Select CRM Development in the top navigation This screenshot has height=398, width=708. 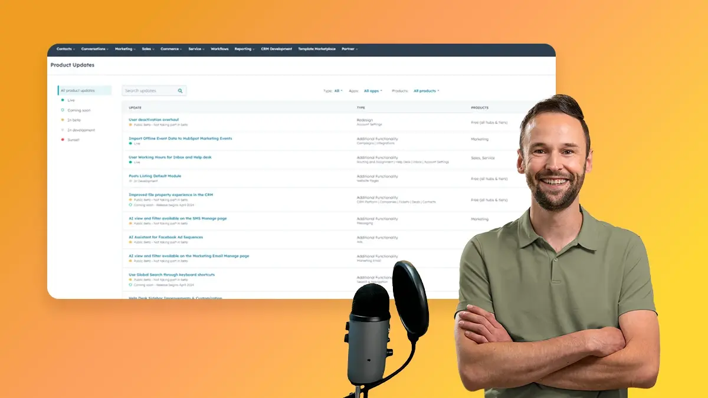click(x=276, y=49)
